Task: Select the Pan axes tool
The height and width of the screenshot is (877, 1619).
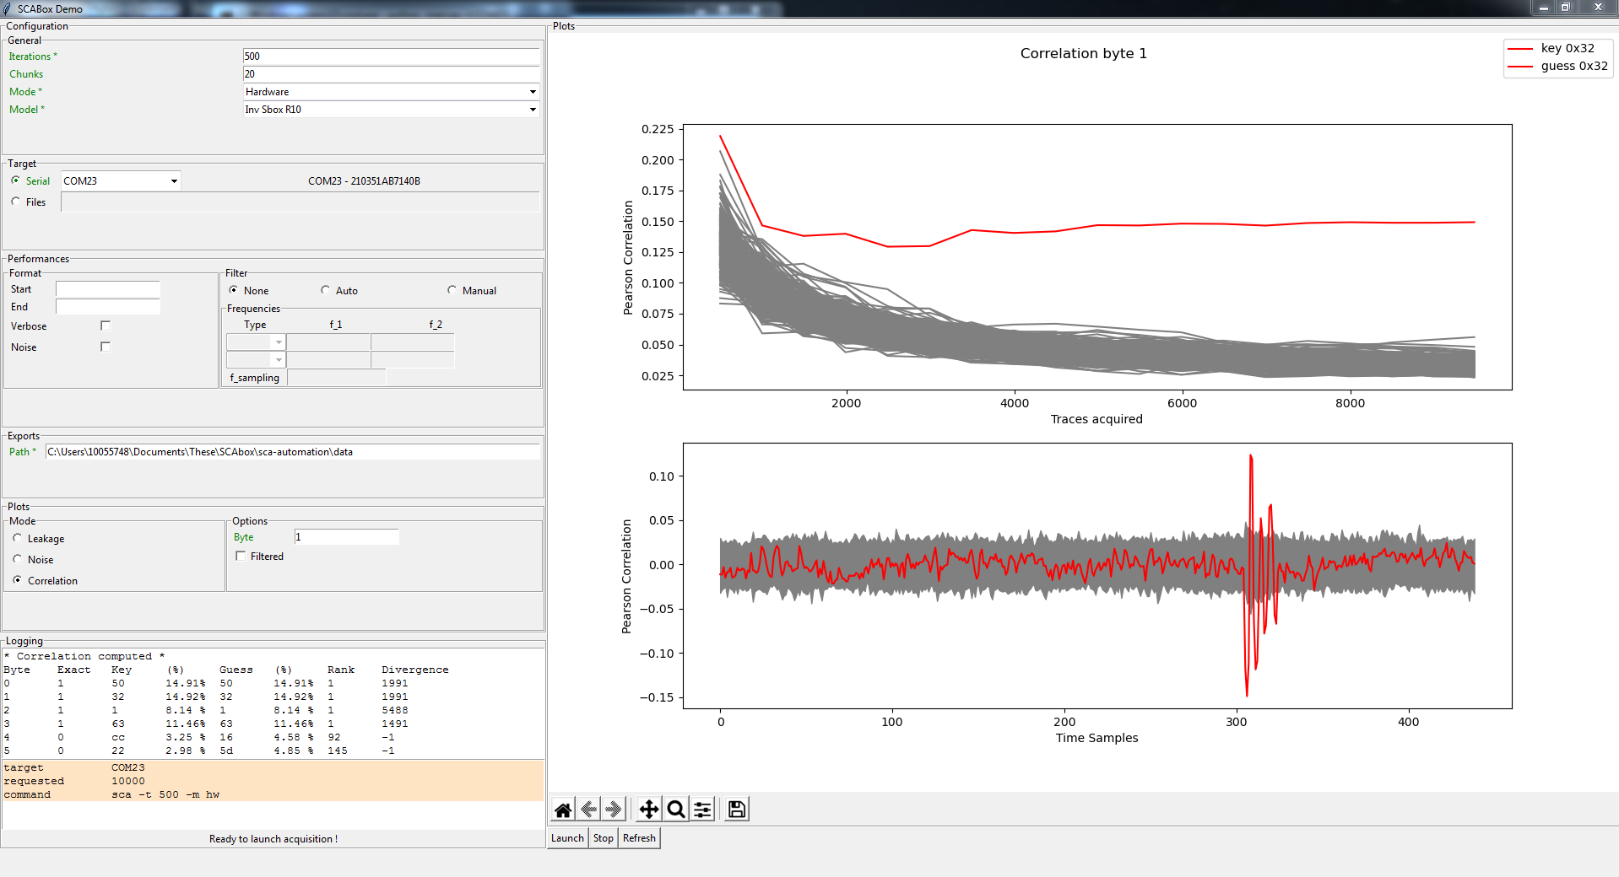Action: point(648,810)
